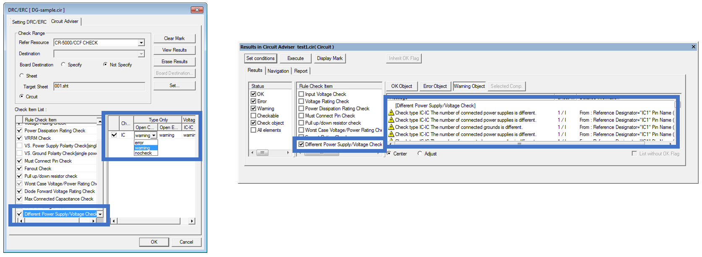702x257 pixels.
Task: Choose nocheck from the dropdown list
Action: point(146,153)
